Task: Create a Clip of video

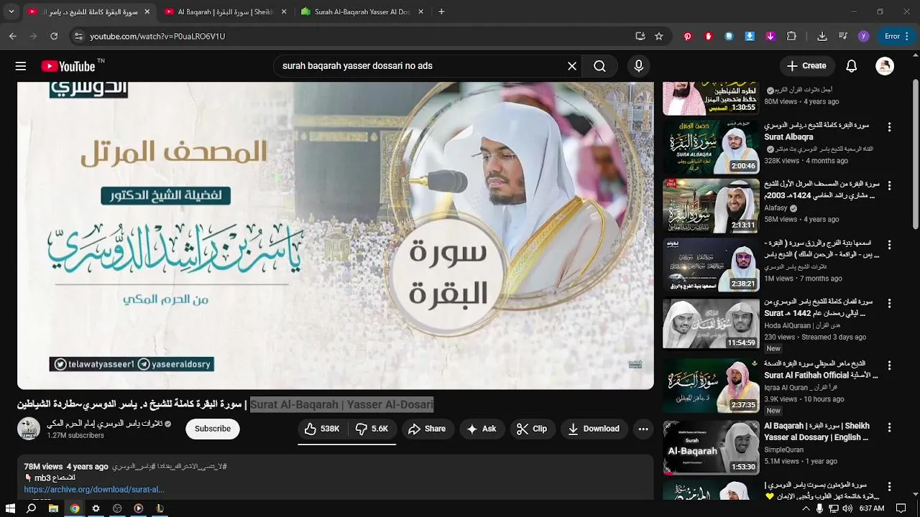Action: pyautogui.click(x=532, y=429)
